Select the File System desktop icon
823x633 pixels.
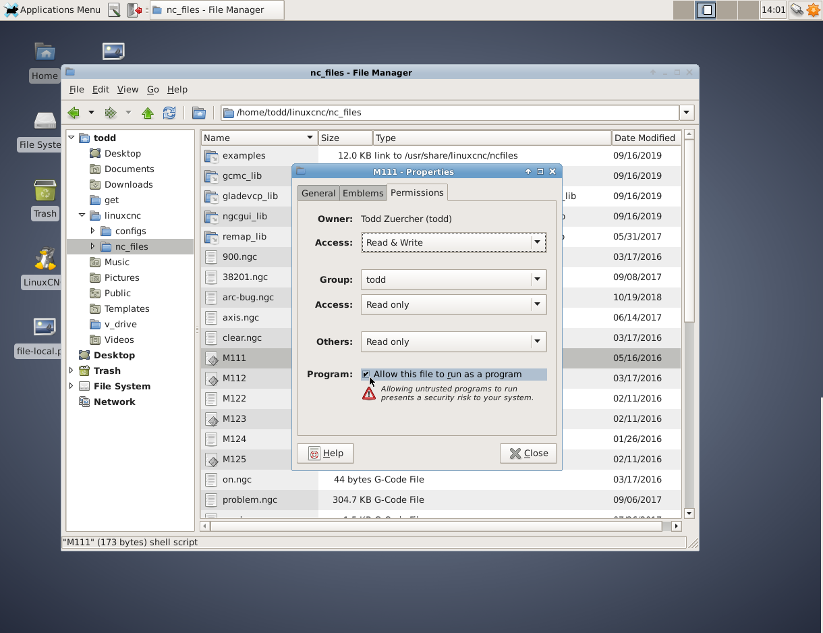[x=45, y=121]
